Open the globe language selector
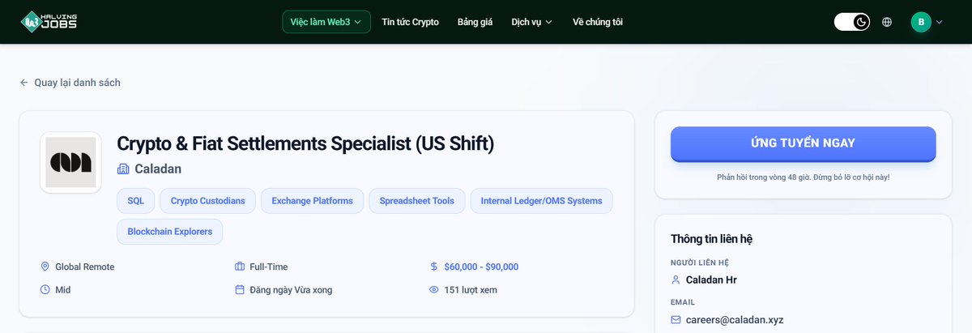Screen dimensions: 972x333 [887, 22]
